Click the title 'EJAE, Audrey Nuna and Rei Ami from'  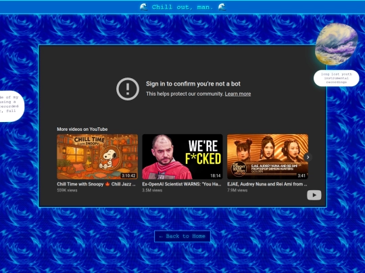point(267,184)
